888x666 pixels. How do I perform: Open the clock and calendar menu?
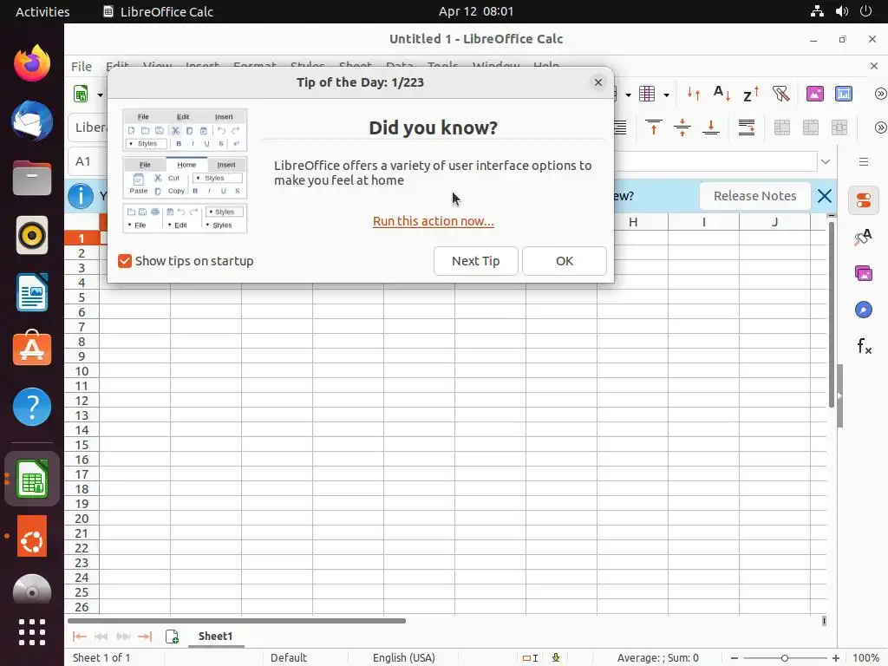pos(476,11)
